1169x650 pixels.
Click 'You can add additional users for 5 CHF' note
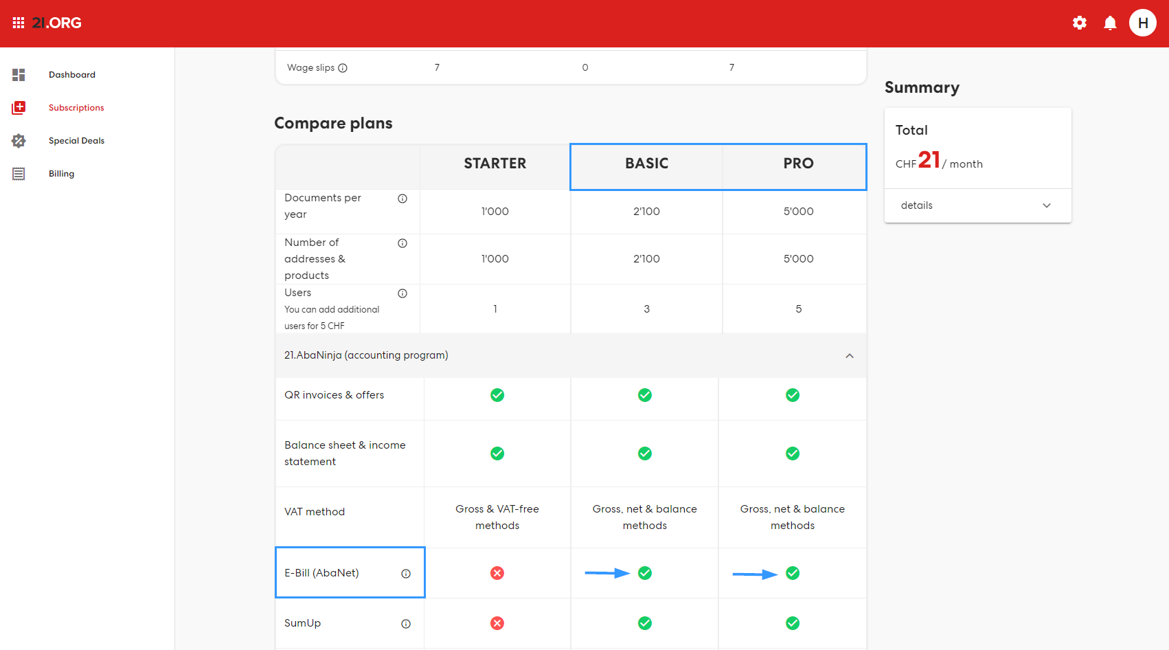(x=332, y=318)
